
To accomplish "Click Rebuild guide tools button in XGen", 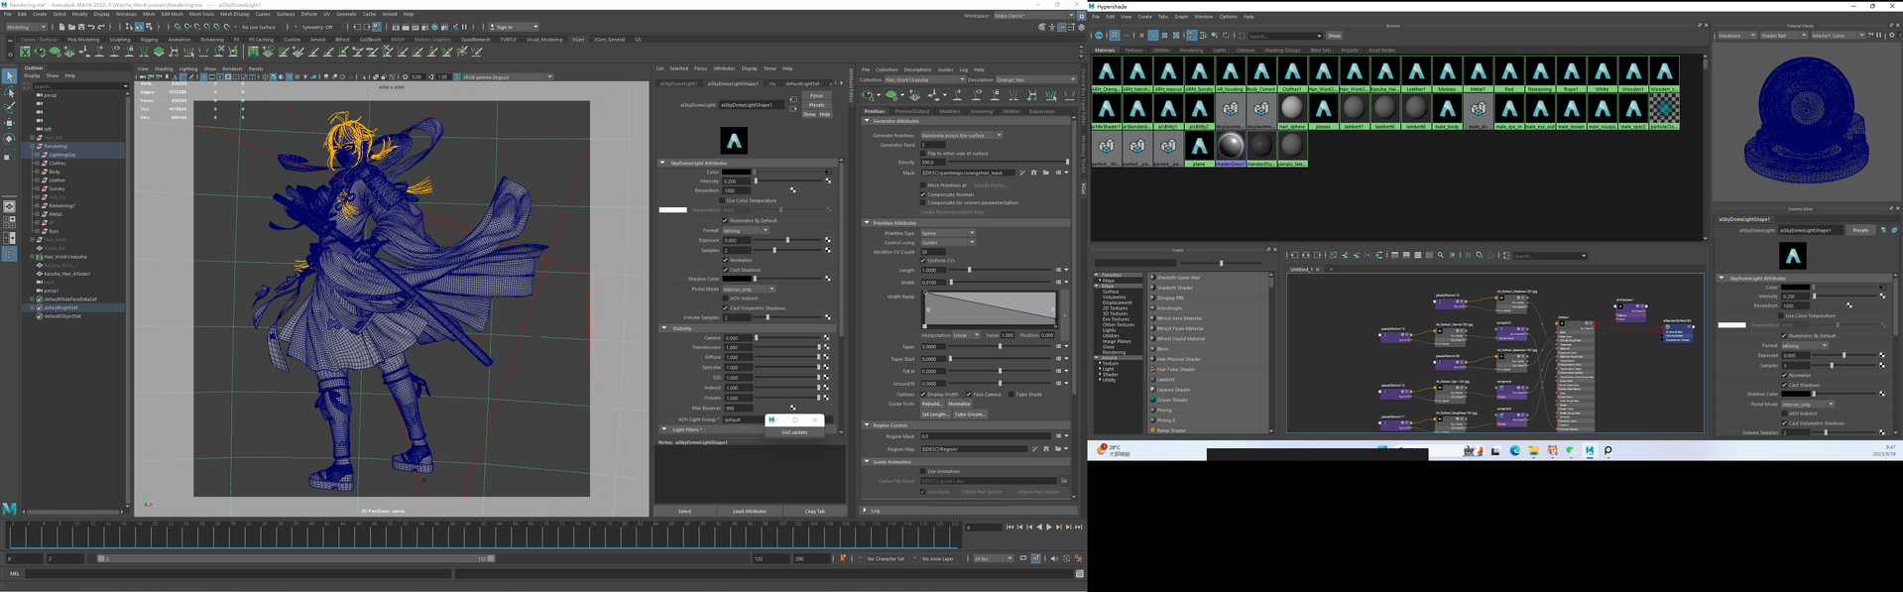I will pyautogui.click(x=932, y=405).
